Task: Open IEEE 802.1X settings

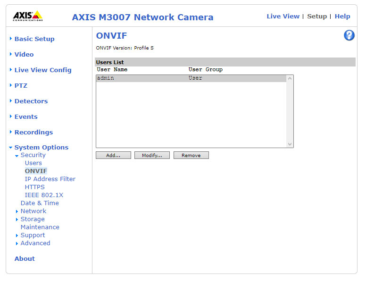Action: 44,195
